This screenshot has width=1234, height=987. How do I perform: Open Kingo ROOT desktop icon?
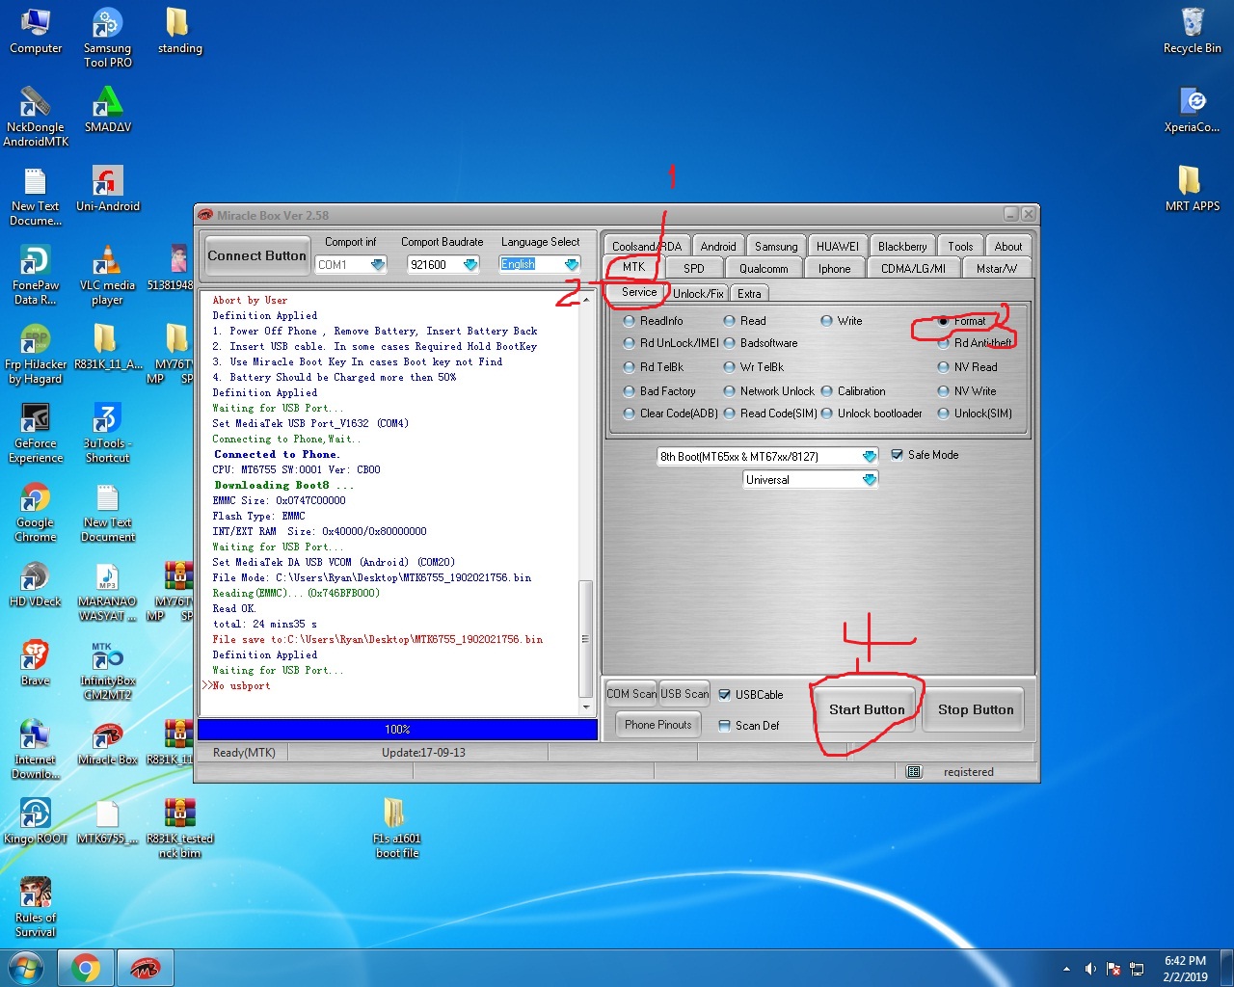click(36, 821)
